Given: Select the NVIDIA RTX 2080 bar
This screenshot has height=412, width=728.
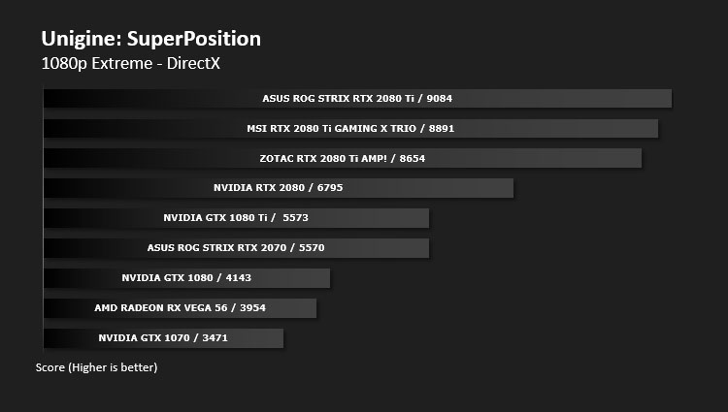Looking at the screenshot, I should [x=279, y=188].
